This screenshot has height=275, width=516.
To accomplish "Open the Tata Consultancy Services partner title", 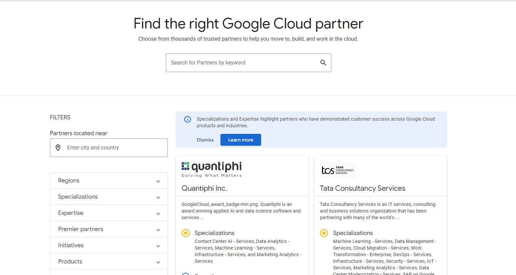I will 362,188.
